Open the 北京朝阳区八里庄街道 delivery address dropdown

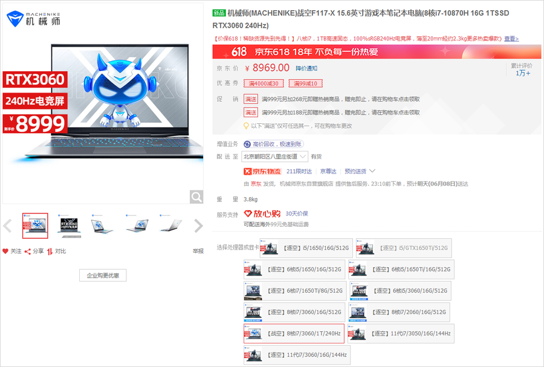274,157
